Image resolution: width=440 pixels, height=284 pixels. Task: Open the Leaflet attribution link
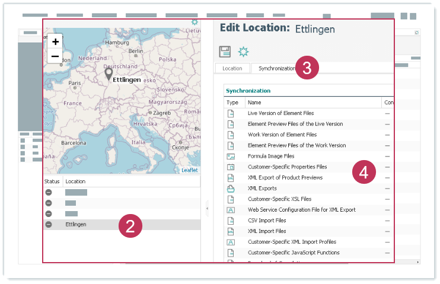(190, 170)
